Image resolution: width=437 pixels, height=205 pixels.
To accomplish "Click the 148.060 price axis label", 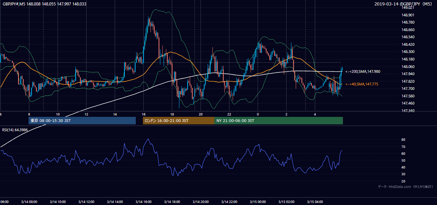I will point(408,67).
